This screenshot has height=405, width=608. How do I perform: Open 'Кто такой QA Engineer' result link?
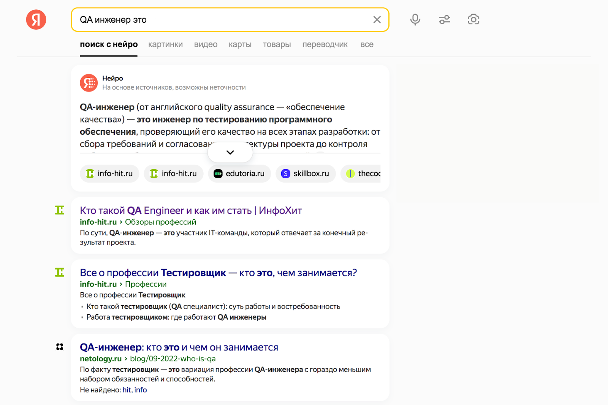(191, 210)
